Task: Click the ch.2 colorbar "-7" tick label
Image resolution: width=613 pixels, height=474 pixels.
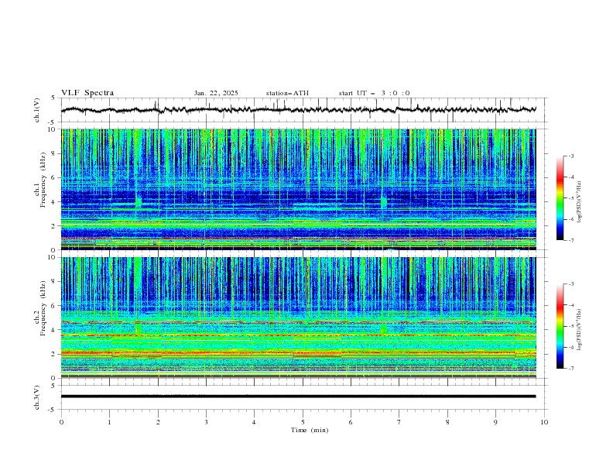Action: click(x=570, y=369)
